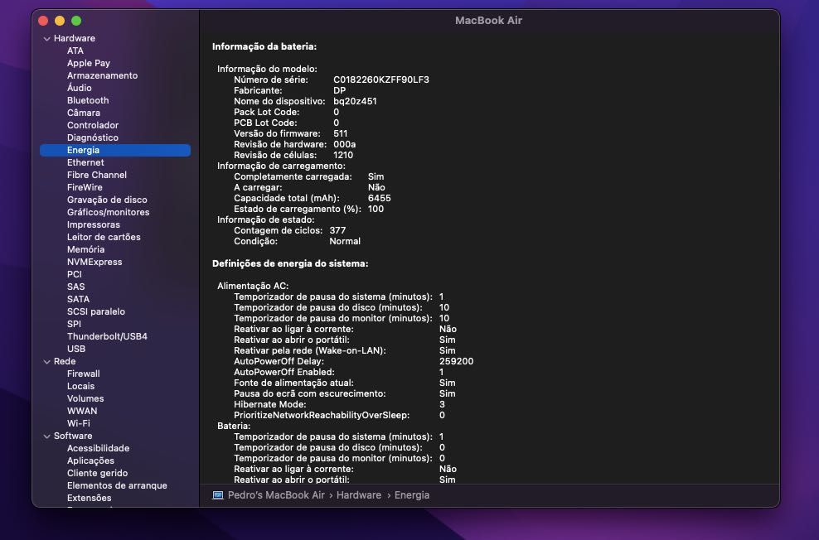Select SAS in the sidebar
This screenshot has width=819, height=540.
75,287
